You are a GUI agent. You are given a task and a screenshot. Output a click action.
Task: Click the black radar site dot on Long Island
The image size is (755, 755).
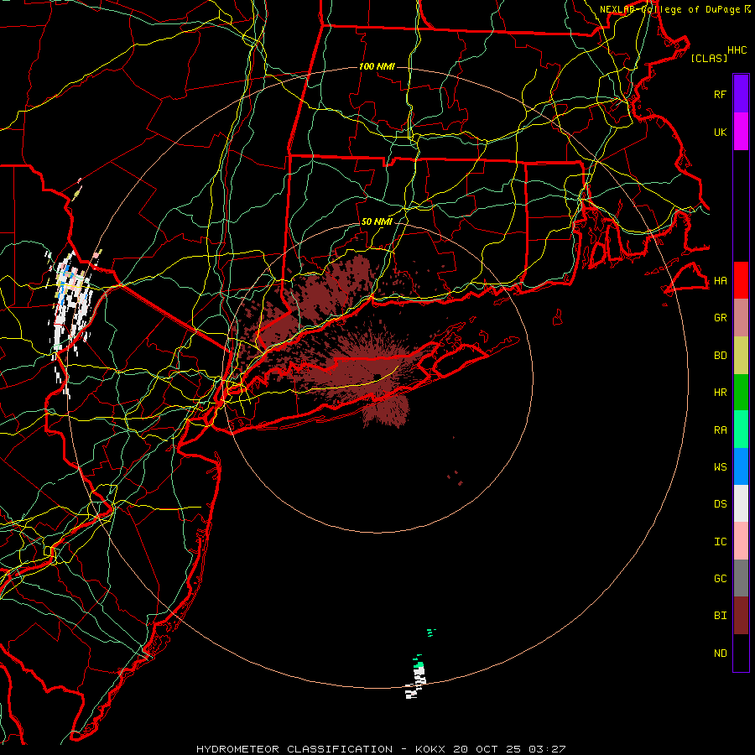click(377, 377)
